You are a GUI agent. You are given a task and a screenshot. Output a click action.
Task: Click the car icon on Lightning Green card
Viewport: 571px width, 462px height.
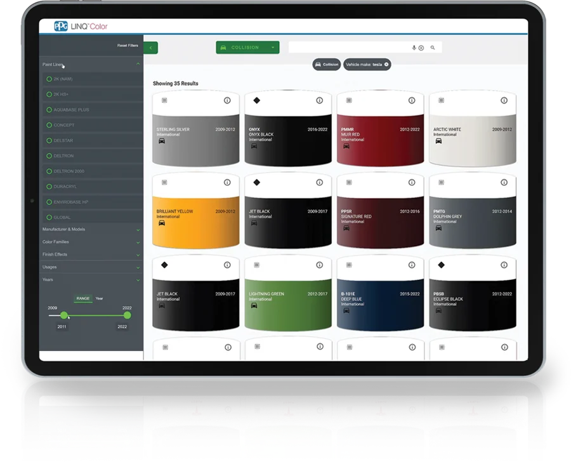[x=254, y=305]
